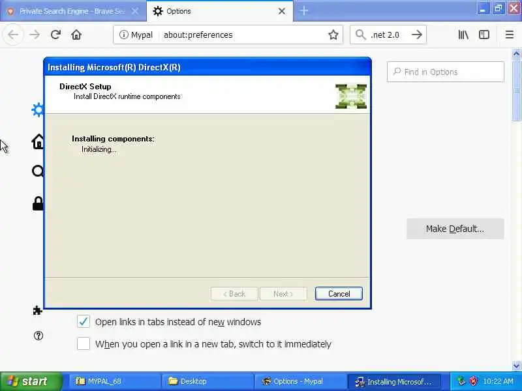Open Privacy & Security lock category

coord(38,203)
